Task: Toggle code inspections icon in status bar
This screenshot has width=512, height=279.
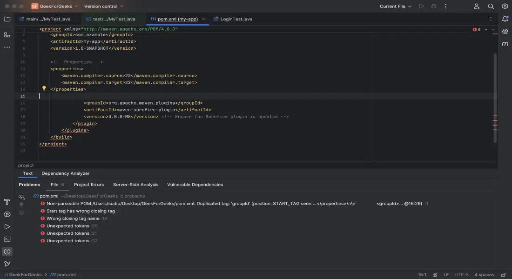Action: coord(435,275)
